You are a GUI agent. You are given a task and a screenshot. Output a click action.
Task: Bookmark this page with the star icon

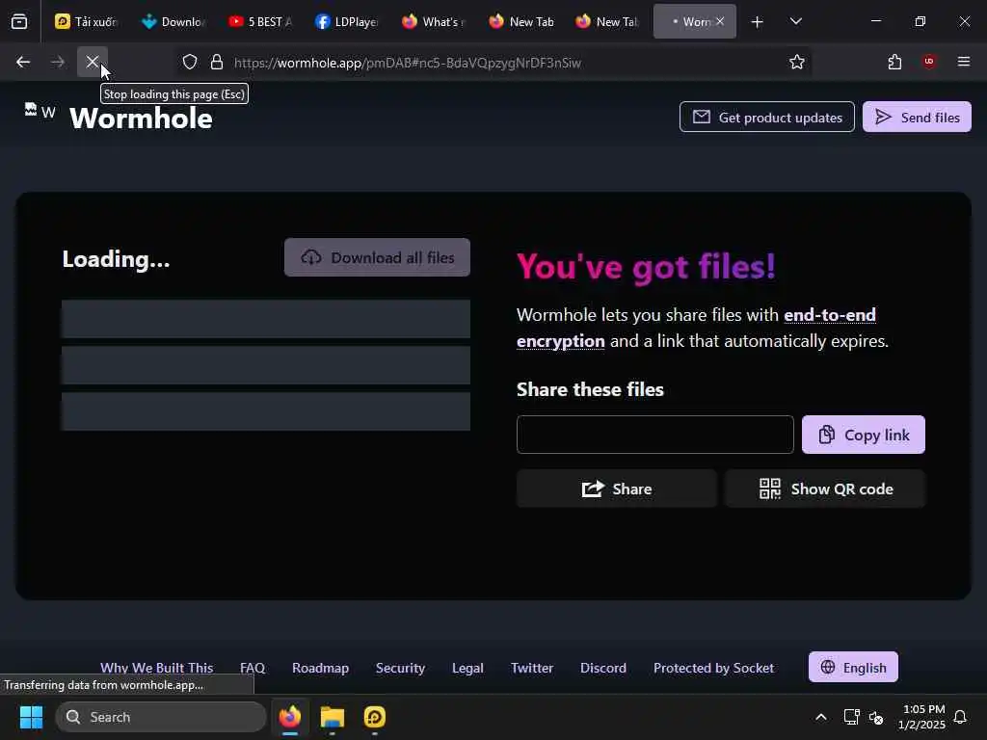(x=797, y=62)
